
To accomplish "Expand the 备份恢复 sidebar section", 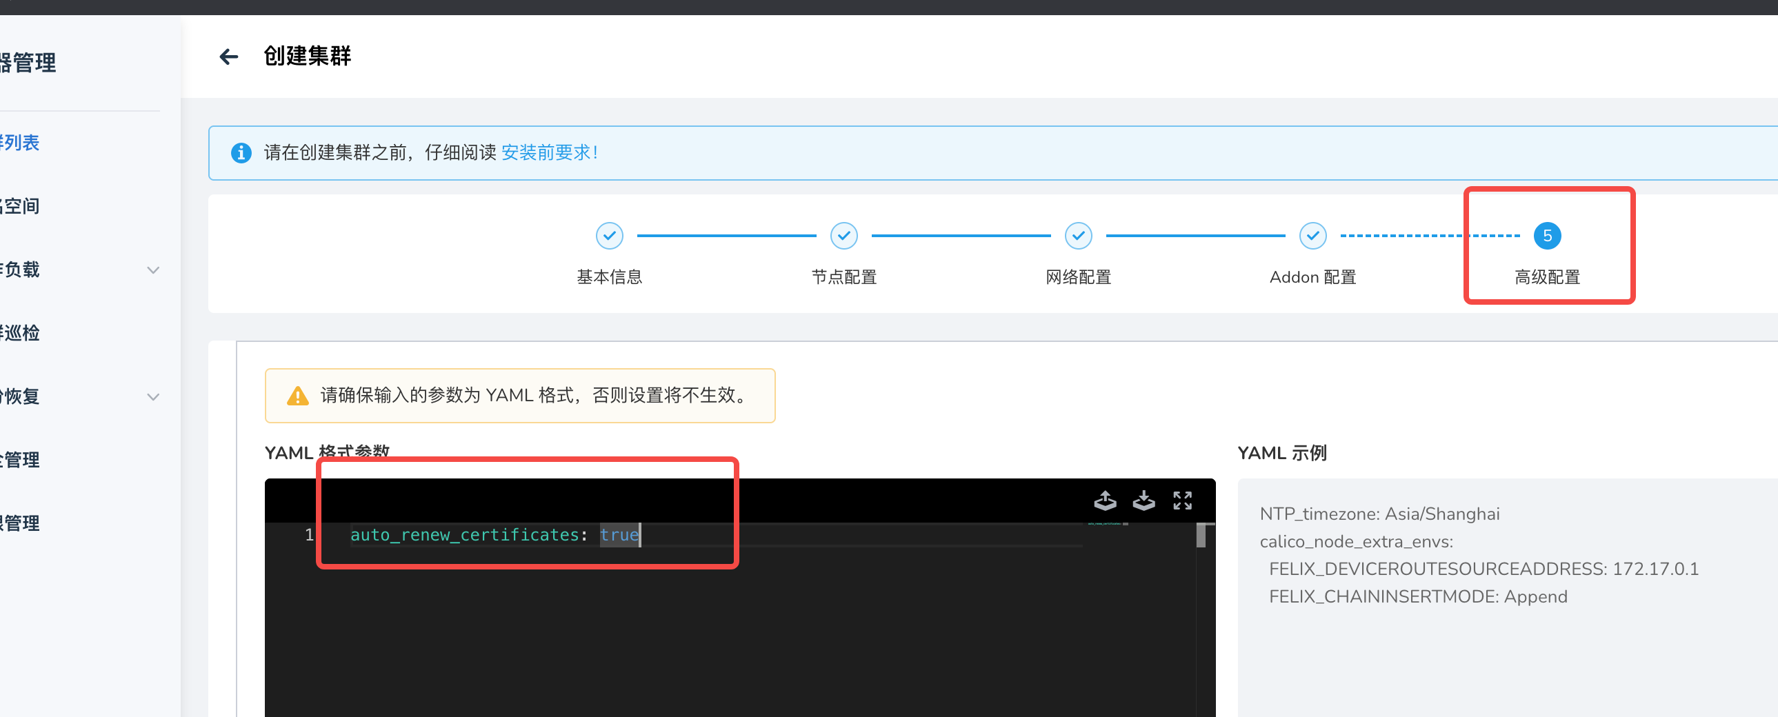I will pos(153,397).
